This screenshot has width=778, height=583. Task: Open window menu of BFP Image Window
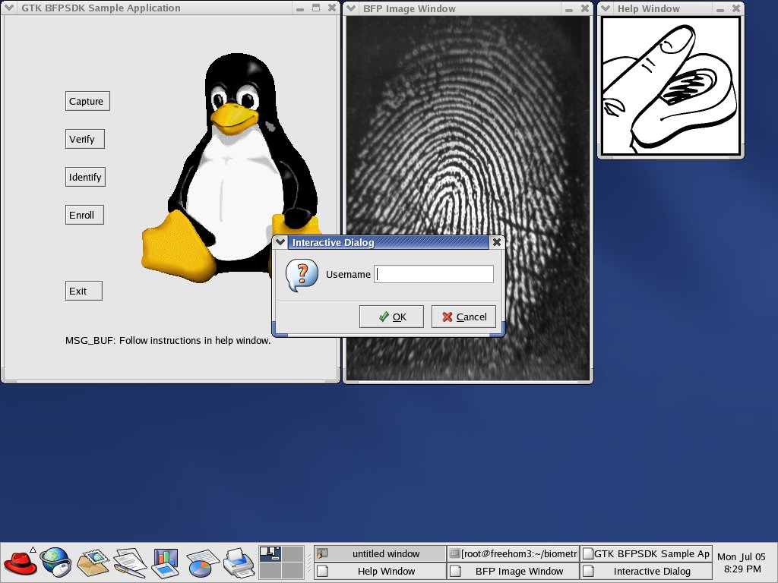[x=352, y=8]
